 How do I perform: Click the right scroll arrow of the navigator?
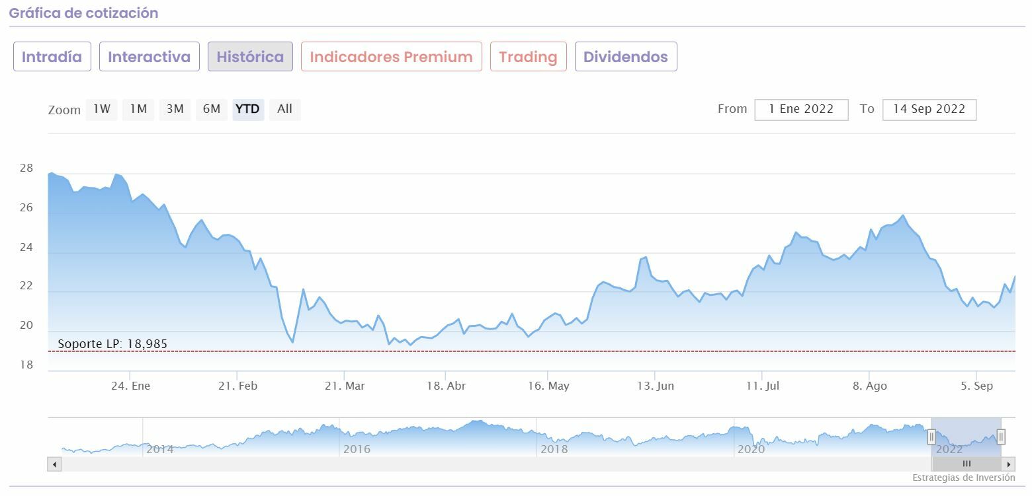1009,464
